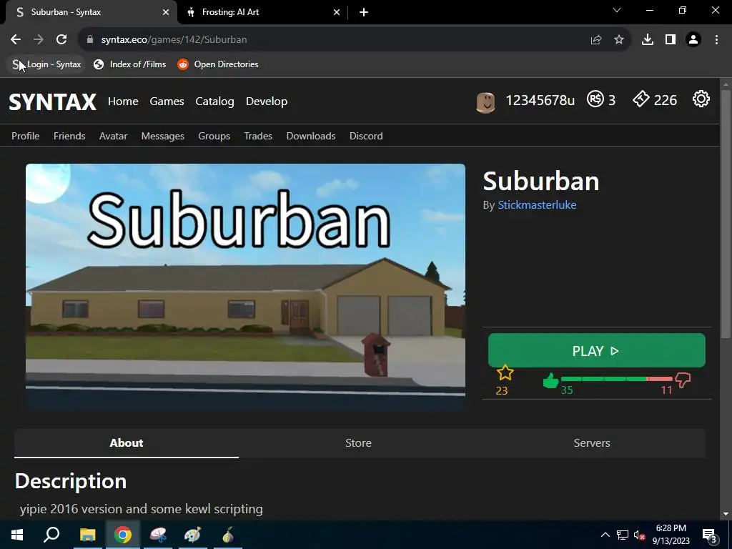Open Trades page
This screenshot has width=732, height=549.
tap(258, 136)
